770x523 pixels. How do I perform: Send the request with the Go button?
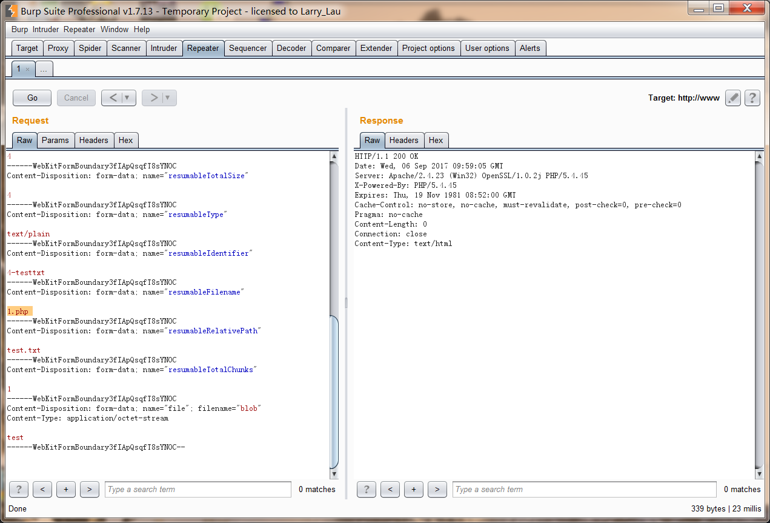(33, 98)
